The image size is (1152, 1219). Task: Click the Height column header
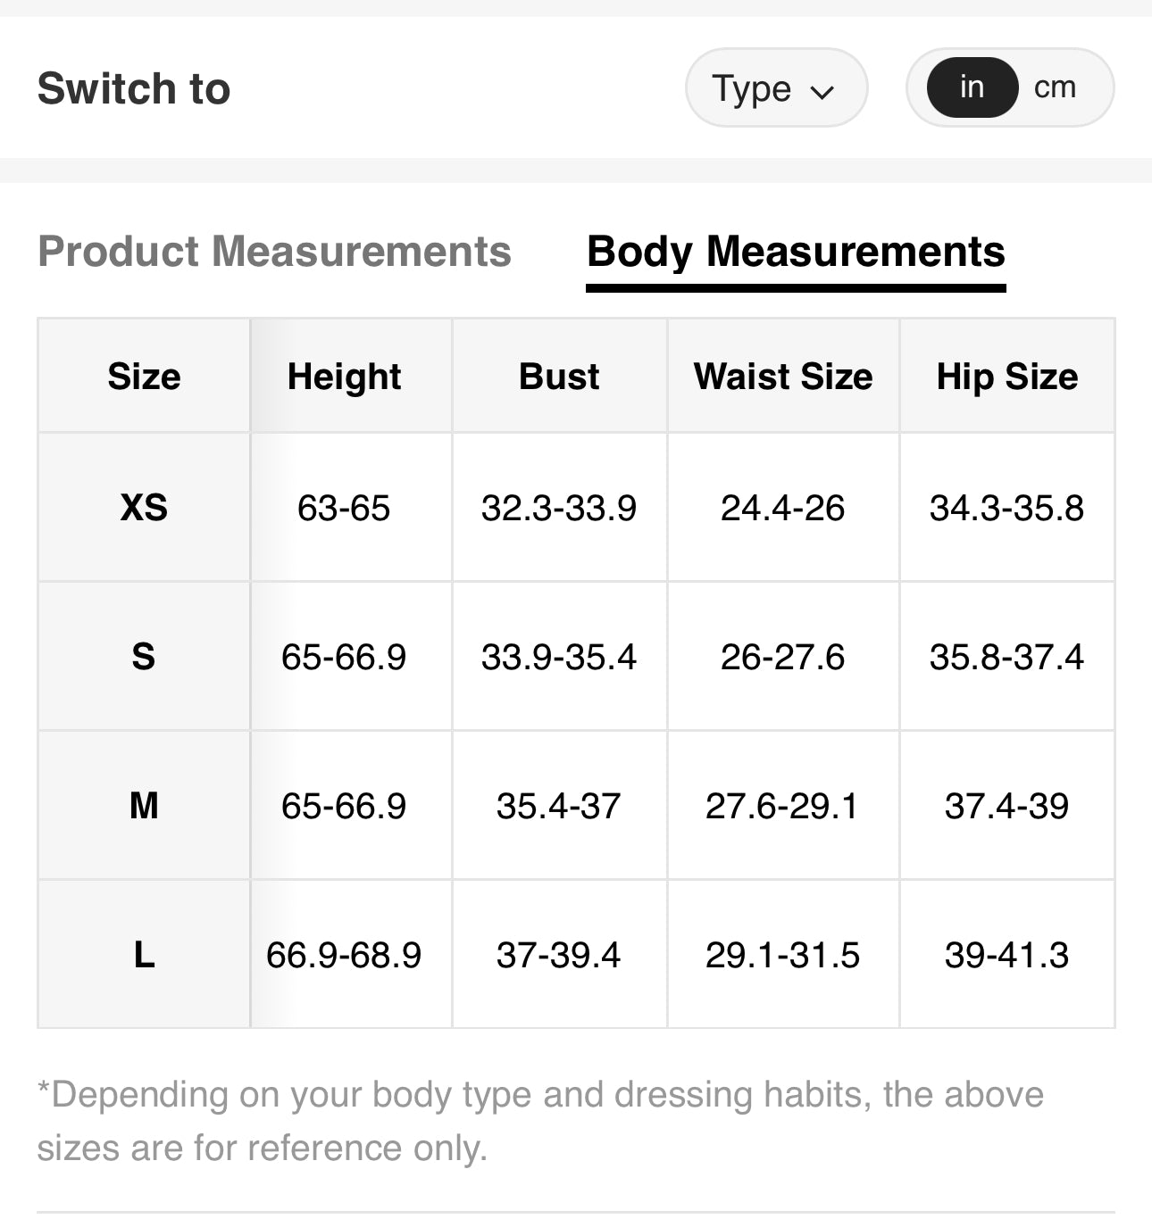(344, 377)
